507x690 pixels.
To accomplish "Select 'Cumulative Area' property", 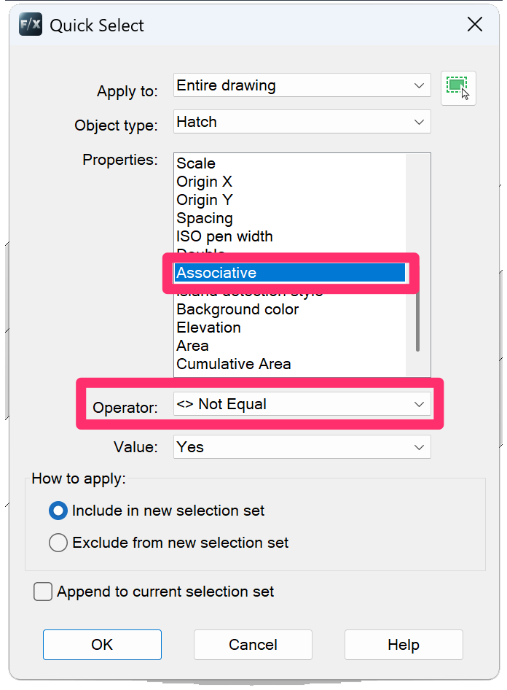I will pos(234,364).
